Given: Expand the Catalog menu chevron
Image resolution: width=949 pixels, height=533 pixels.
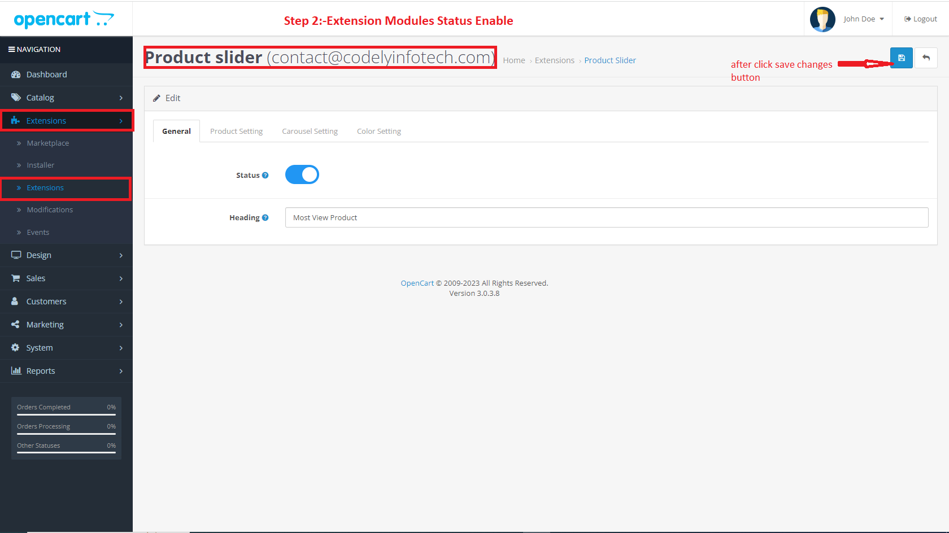Looking at the screenshot, I should tap(121, 98).
